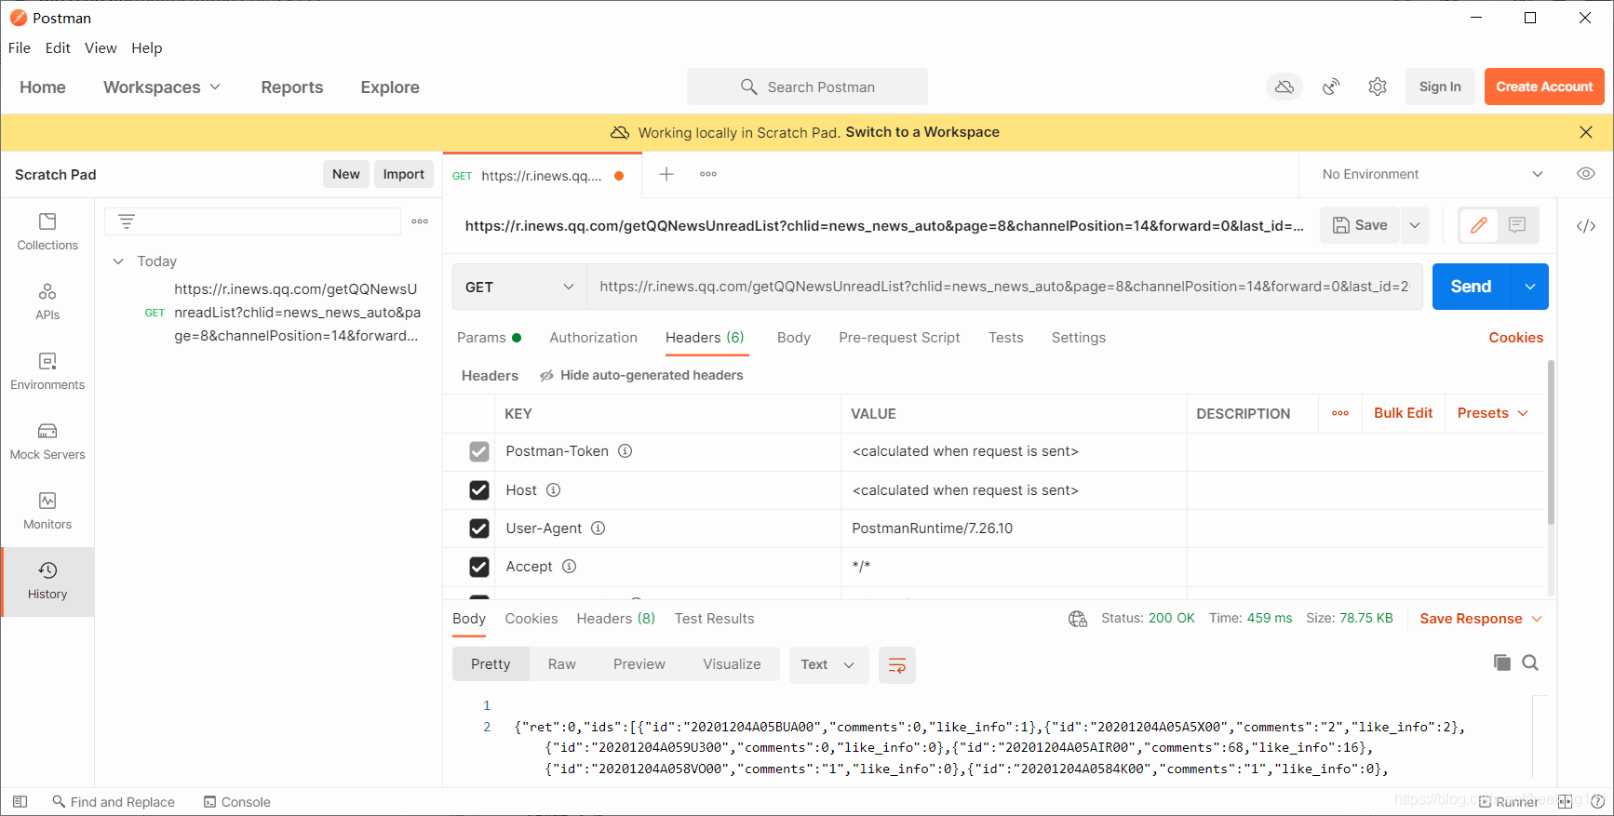The image size is (1614, 816).
Task: Switch to the Pre-request Script tab
Action: click(899, 338)
